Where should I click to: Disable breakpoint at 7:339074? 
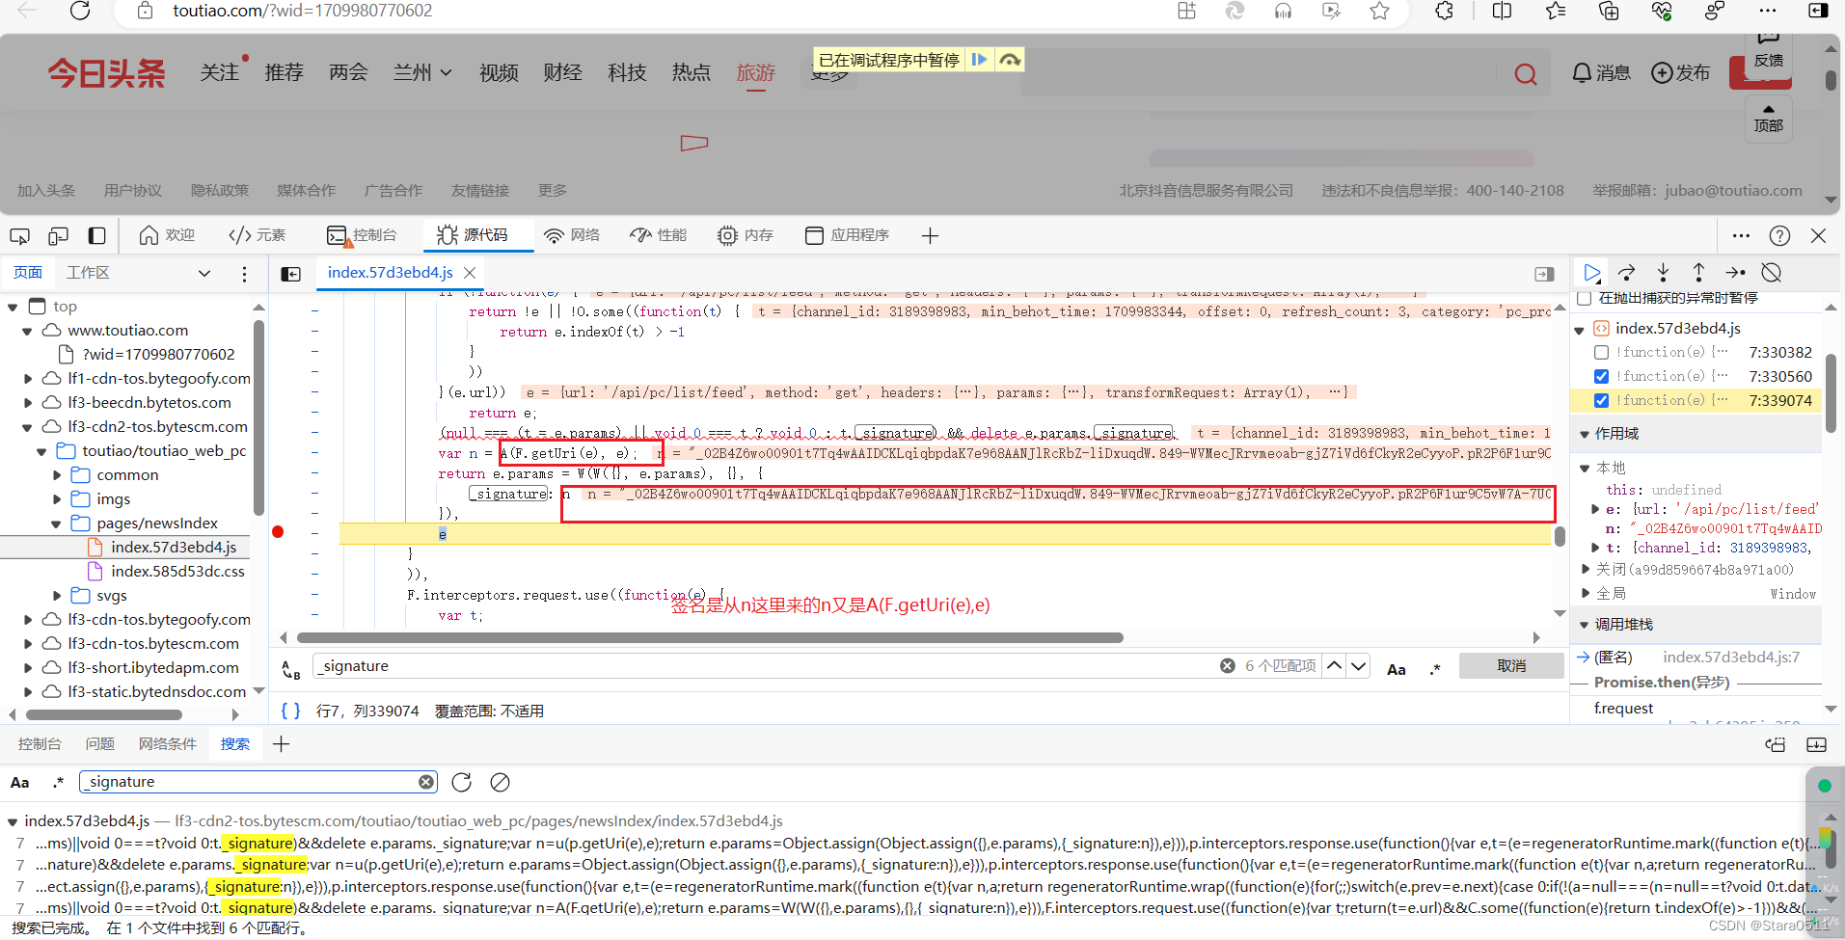(x=1601, y=400)
